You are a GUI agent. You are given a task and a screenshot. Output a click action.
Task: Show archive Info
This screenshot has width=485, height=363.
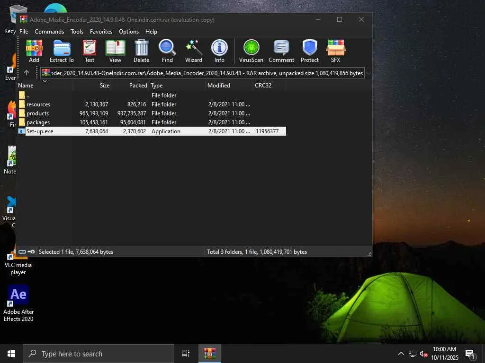point(219,51)
